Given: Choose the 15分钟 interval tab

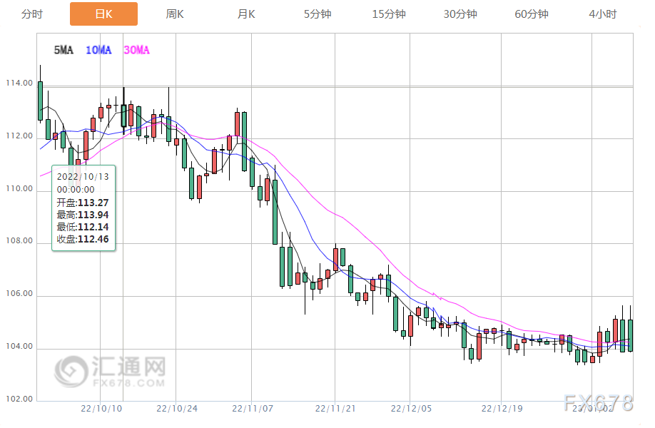Looking at the screenshot, I should pyautogui.click(x=389, y=14).
